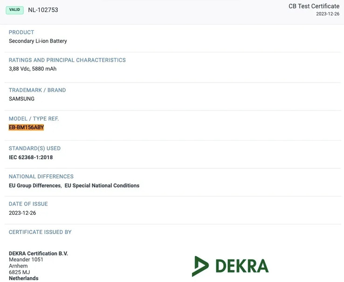Click the RATINGS AND PRINCIPAL CHARACTERISTICS label
The width and height of the screenshot is (344, 282).
pos(67,60)
